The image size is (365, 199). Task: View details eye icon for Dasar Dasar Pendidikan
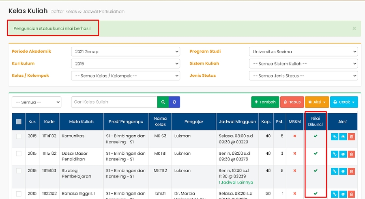(343, 154)
